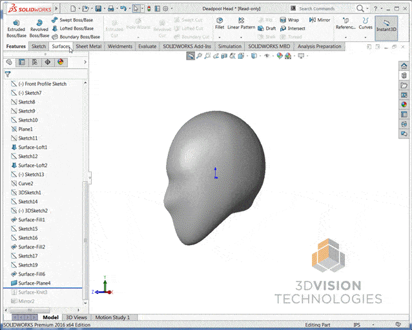Expand the Linear Pattern dropdown arrow
Screen dimensions: 412x330
click(241, 38)
